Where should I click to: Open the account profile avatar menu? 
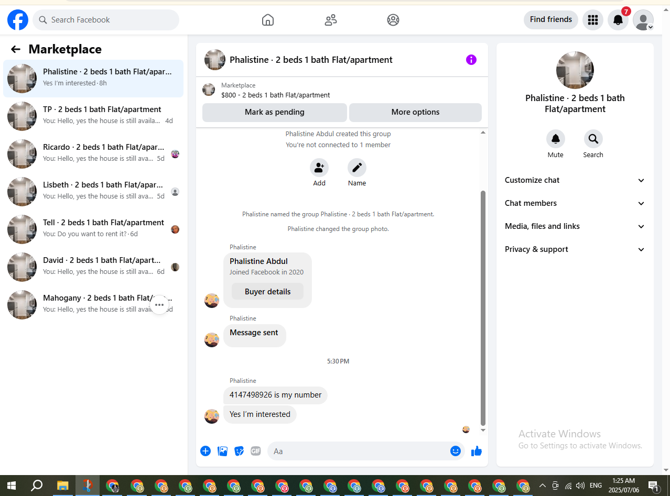point(643,20)
